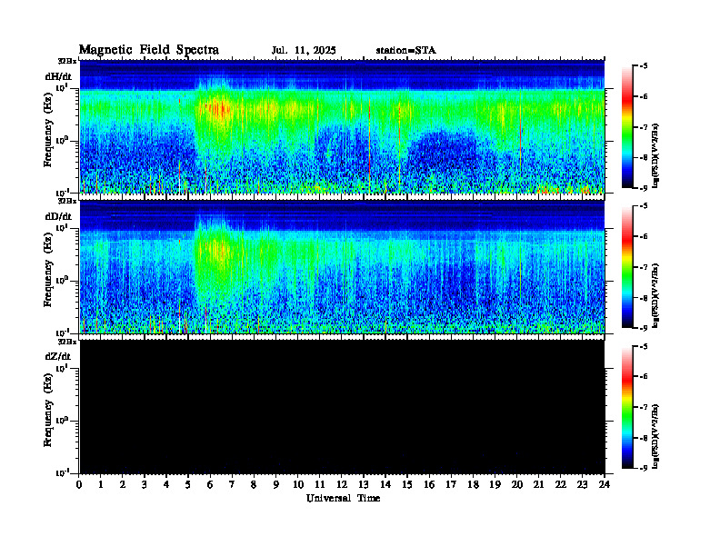Select the black dZ/dt plot area
This screenshot has height=556, width=720.
point(342,406)
